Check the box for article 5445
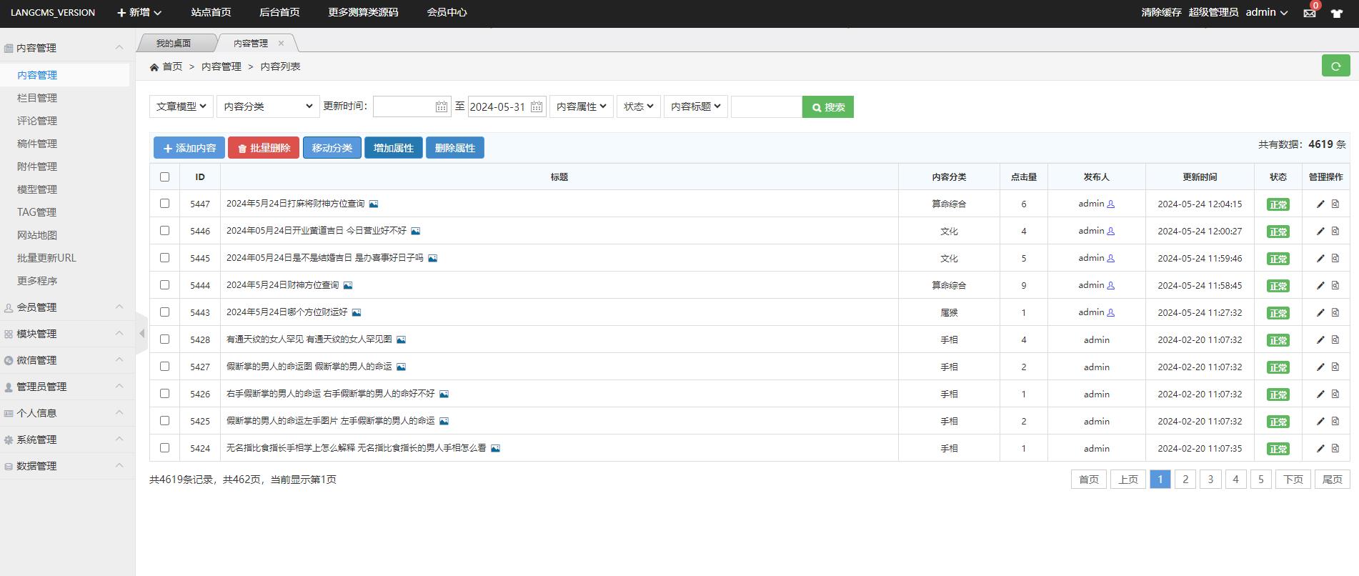The image size is (1359, 576). click(x=165, y=258)
